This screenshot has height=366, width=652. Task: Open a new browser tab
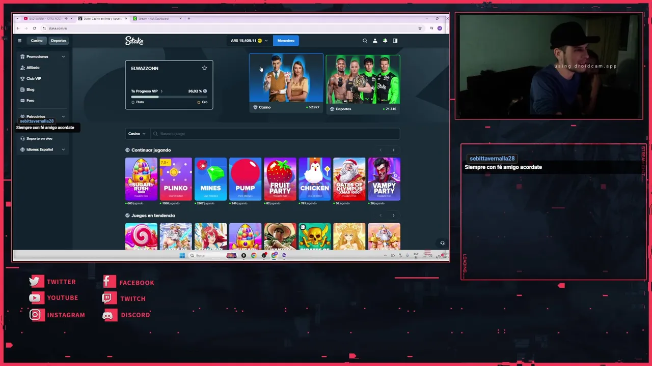[188, 18]
